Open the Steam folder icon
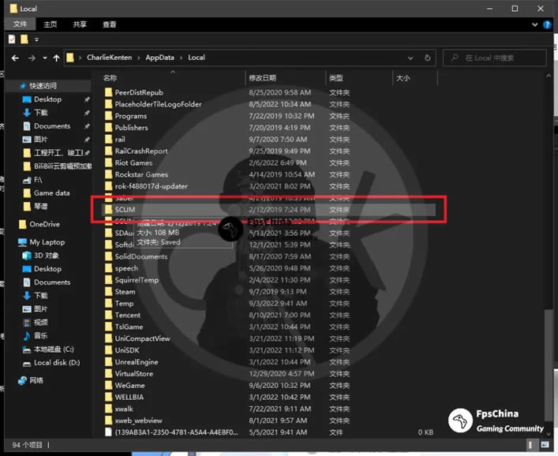The image size is (558, 456). [x=109, y=292]
